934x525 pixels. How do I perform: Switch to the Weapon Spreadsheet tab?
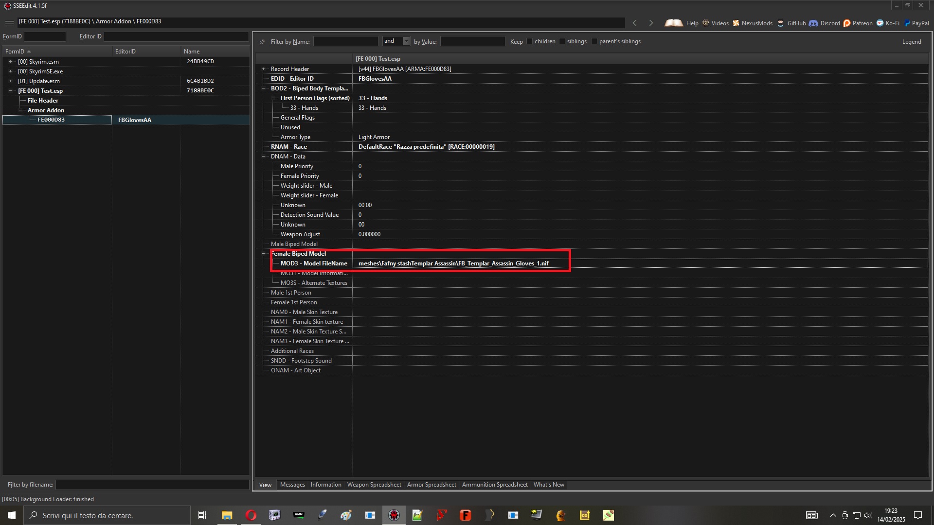(374, 485)
